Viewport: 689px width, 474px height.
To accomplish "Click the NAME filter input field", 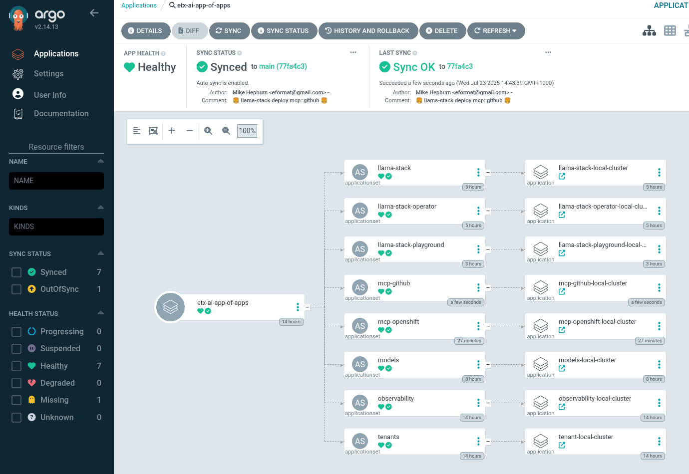I will (56, 181).
